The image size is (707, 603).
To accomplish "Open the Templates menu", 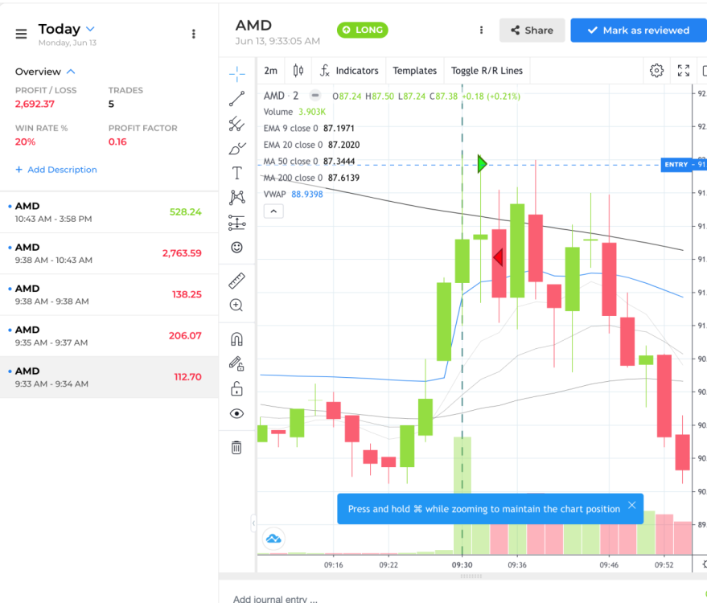I will (414, 71).
